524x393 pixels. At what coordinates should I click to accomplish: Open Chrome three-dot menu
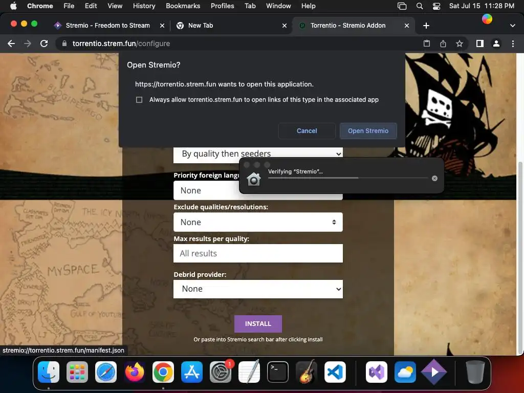[x=513, y=43]
